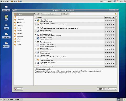The width and height of the screenshot is (126, 101).
Task: Select the Movie Player list row text
Action: pyautogui.click(x=47, y=63)
